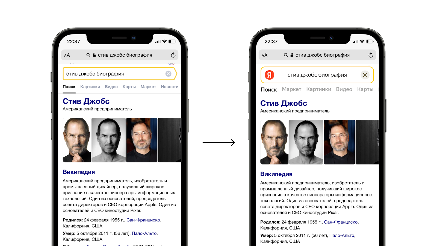
Task: Switch to Картинки tab on left phone
Action: tap(90, 87)
